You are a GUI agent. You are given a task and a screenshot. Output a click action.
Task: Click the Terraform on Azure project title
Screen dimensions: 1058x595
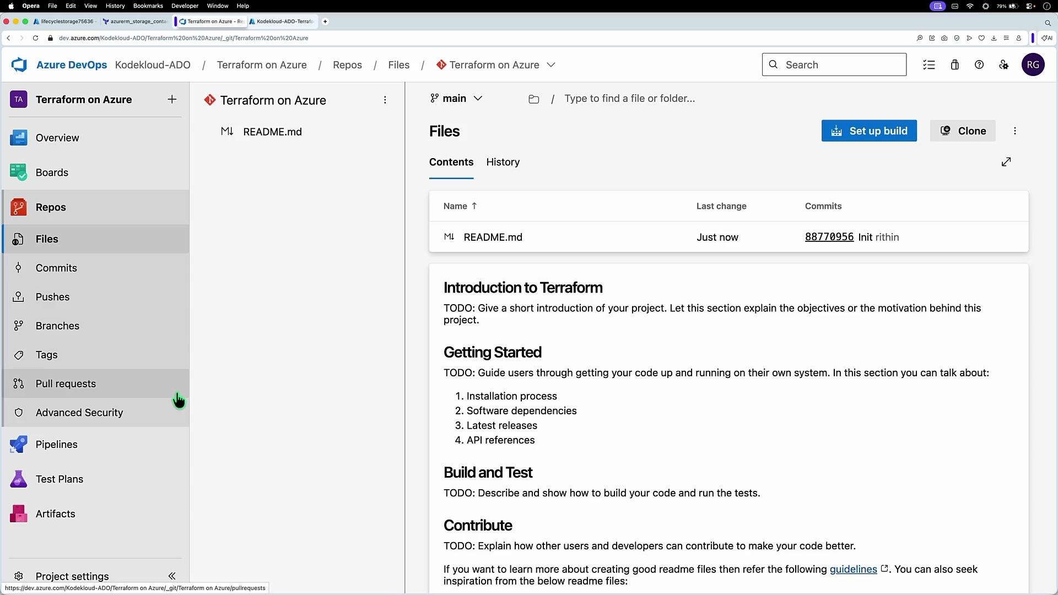(84, 100)
